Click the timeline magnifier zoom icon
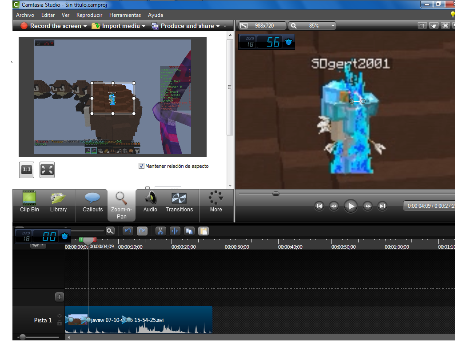The image size is (455, 341). click(110, 231)
